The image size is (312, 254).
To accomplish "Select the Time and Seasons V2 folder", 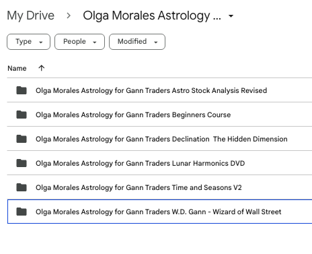I will [159, 187].
